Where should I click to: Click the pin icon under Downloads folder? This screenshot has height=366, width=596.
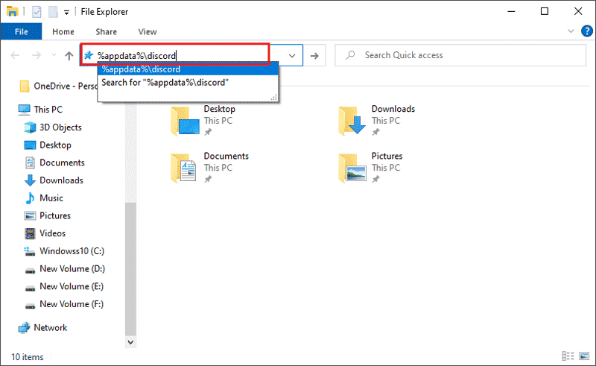[375, 133]
